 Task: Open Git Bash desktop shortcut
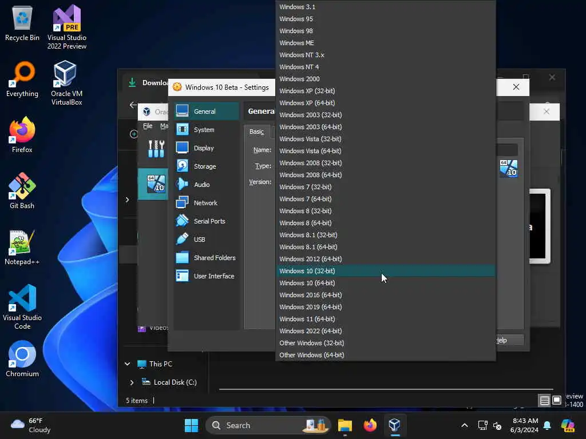22,190
